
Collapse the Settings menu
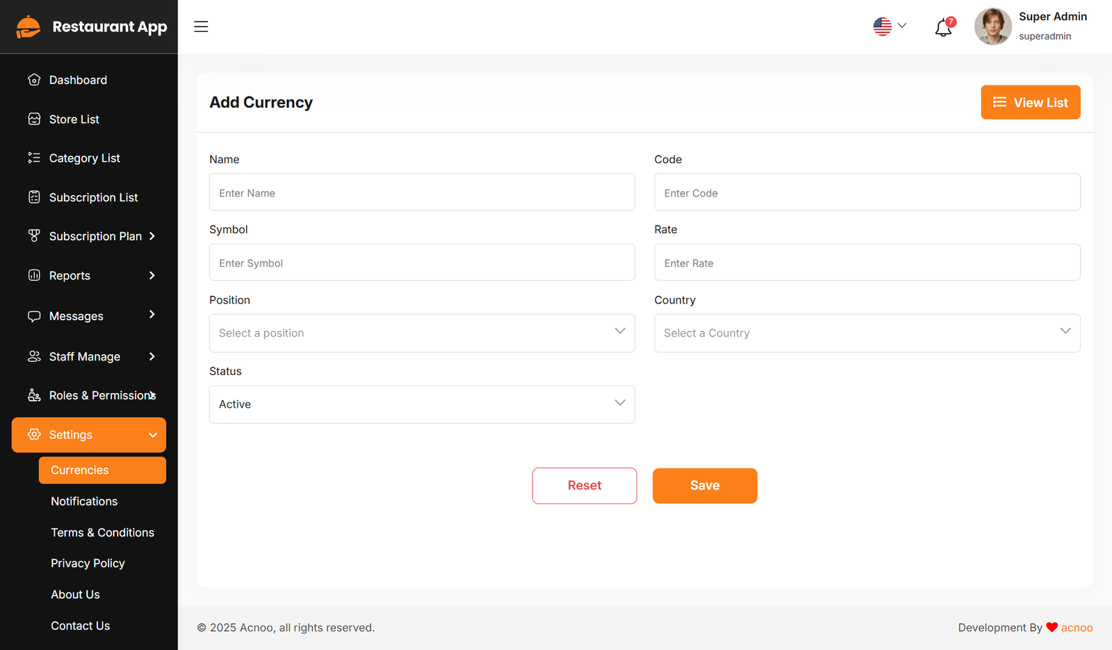pyautogui.click(x=152, y=435)
